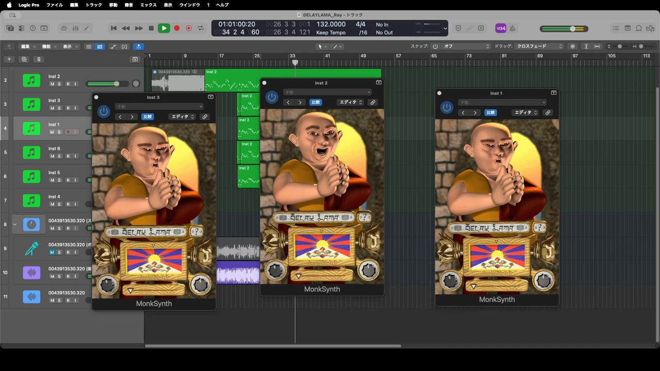Image resolution: width=660 pixels, height=371 pixels.
Task: Toggle the Metronome click
Action: pyautogui.click(x=513, y=28)
